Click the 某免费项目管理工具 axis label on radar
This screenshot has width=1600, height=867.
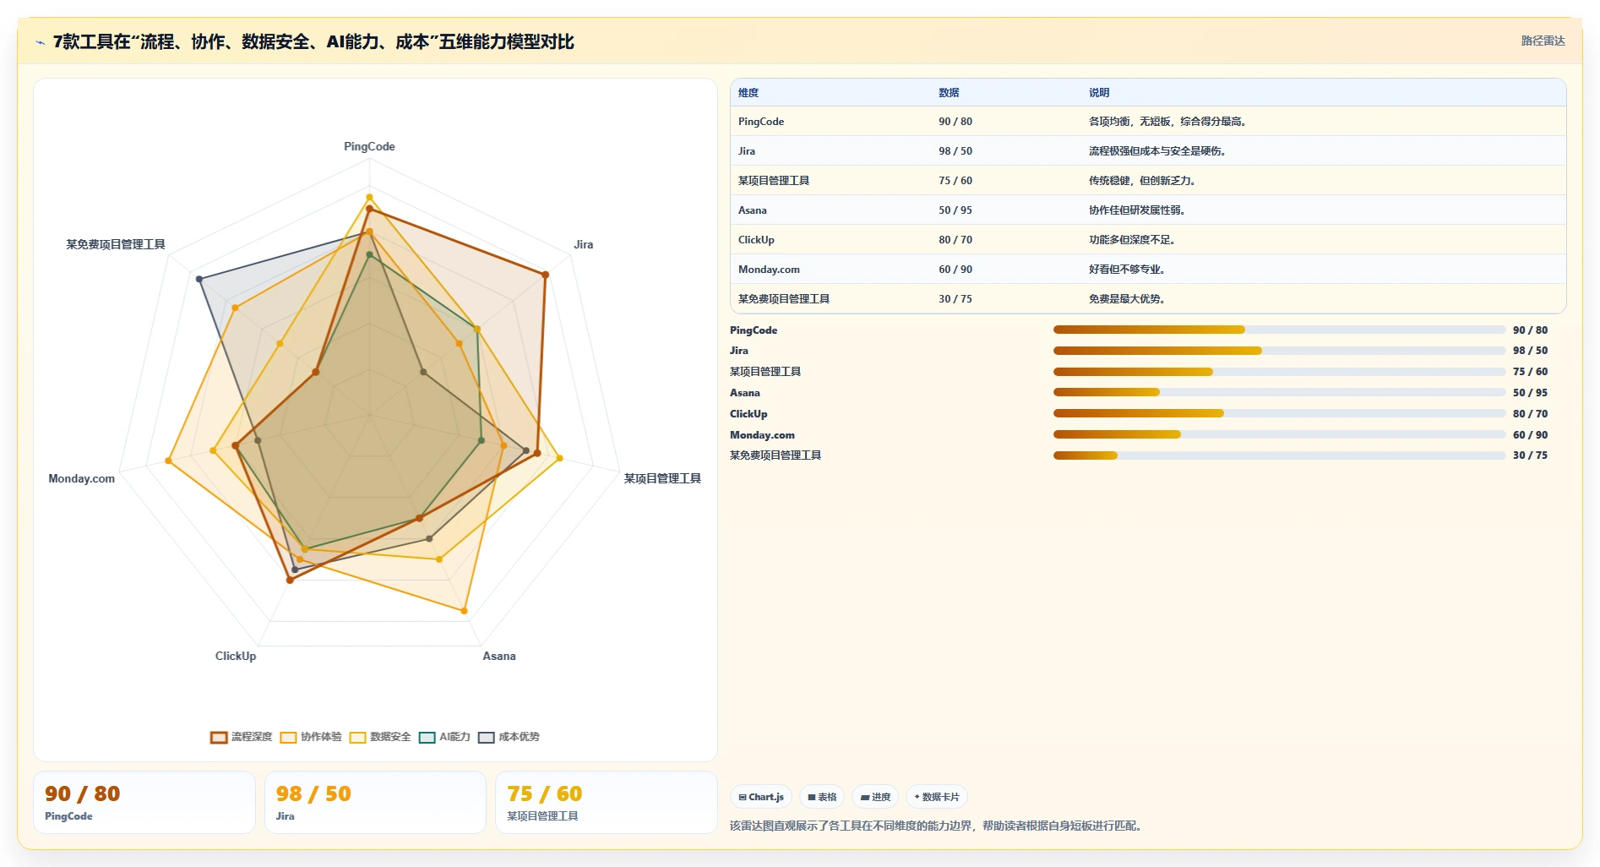(116, 245)
